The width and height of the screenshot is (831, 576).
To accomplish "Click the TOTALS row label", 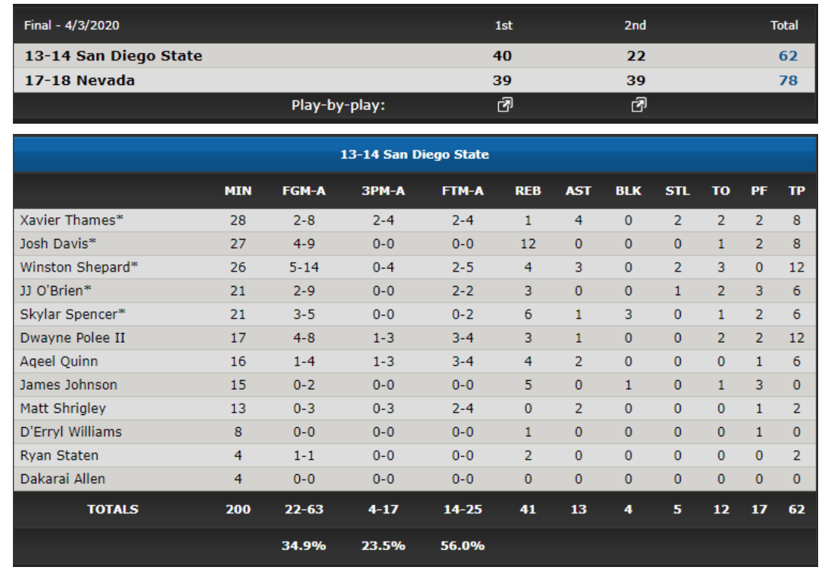I will (x=113, y=509).
